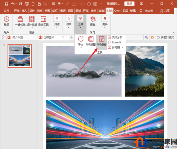Open the 导出 export dropdown
The height and width of the screenshot is (149, 177).
81,42
